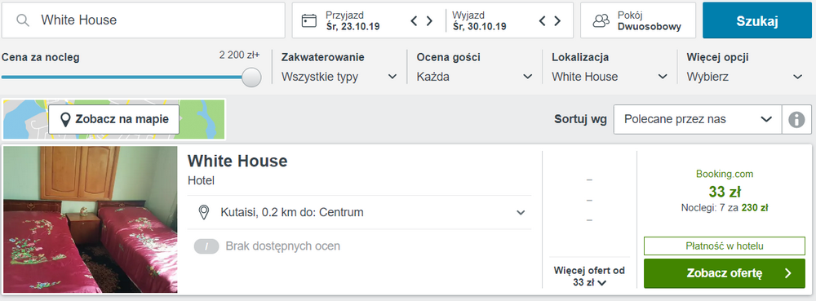
Task: Click the price per night slider handle
Action: [252, 77]
